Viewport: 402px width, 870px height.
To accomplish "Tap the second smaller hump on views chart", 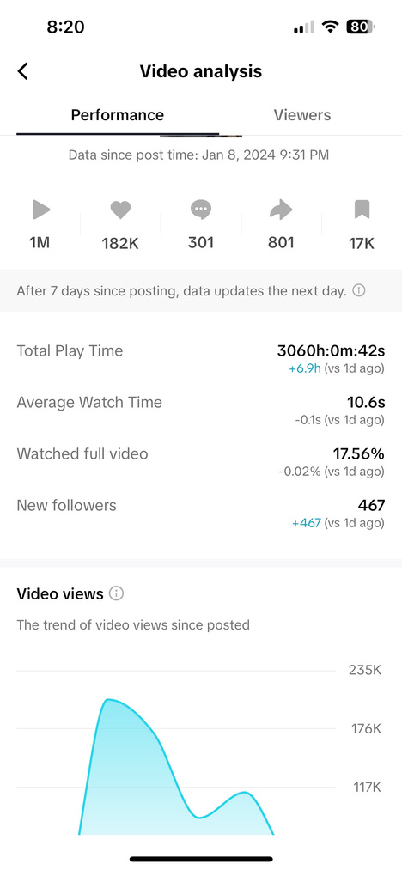I will 244,793.
